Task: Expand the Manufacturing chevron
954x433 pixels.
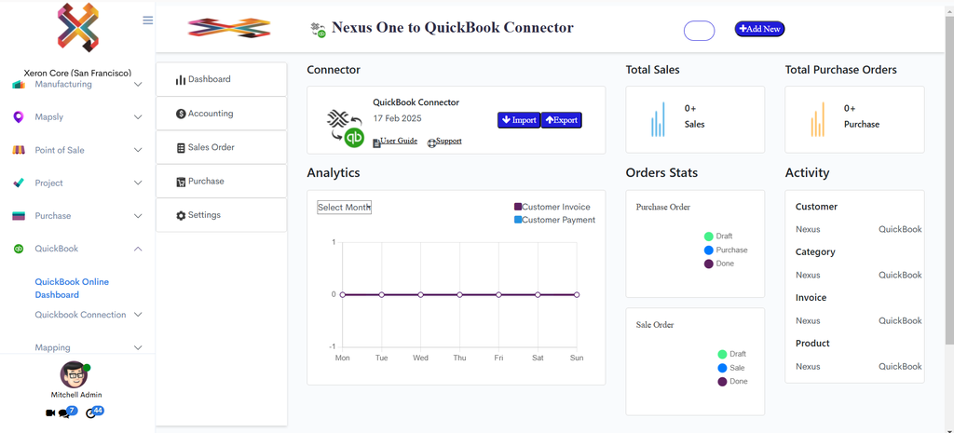Action: 138,85
